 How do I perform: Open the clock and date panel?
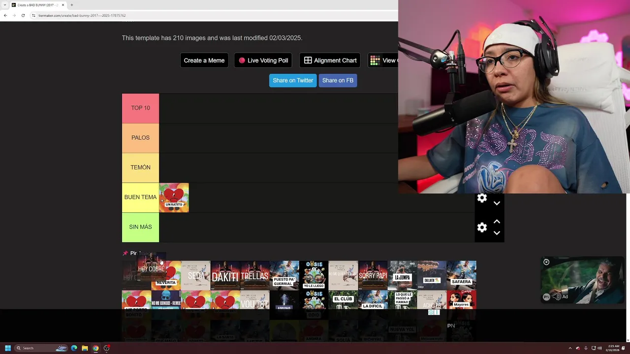[612, 348]
